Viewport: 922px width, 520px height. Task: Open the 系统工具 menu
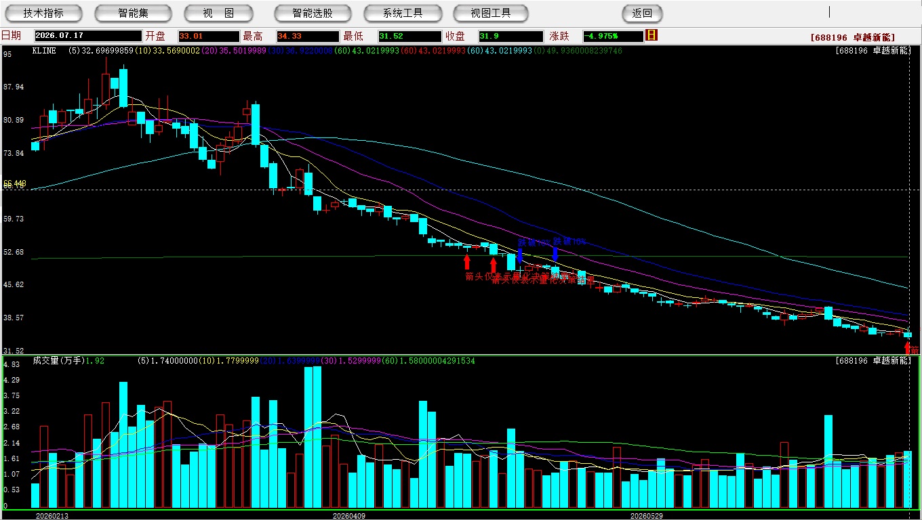pos(403,13)
